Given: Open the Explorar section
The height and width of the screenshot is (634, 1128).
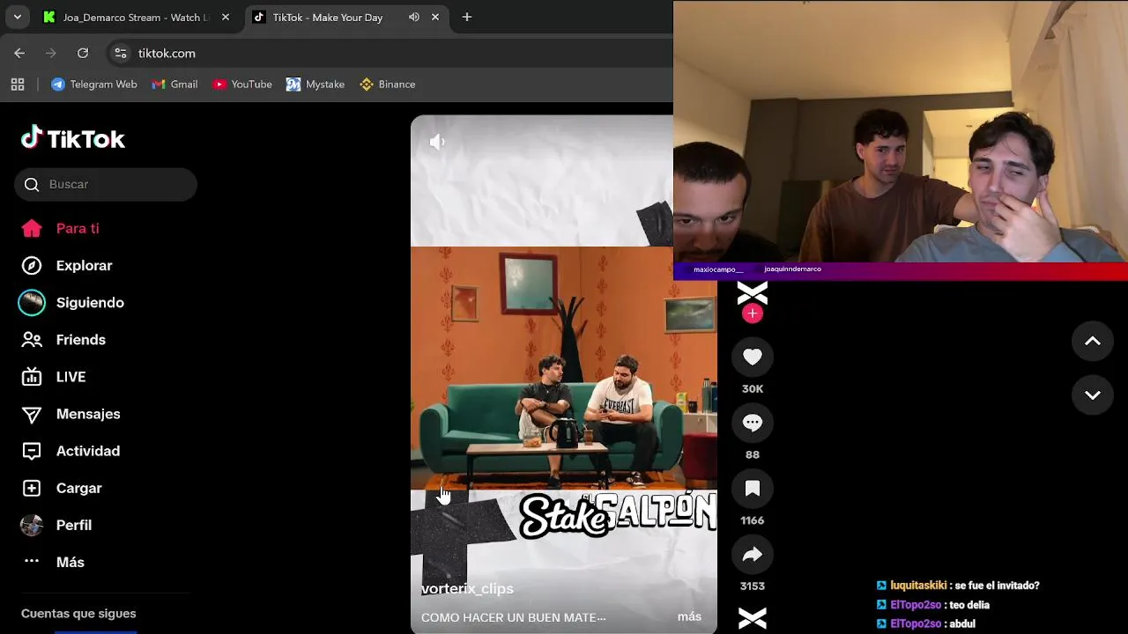Looking at the screenshot, I should click(x=84, y=265).
